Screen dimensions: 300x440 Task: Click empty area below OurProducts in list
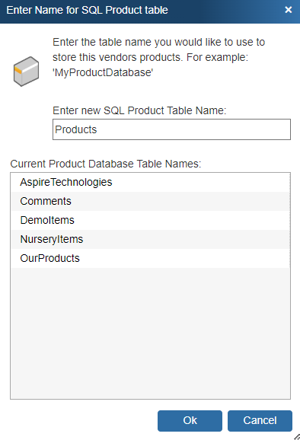(x=151, y=333)
